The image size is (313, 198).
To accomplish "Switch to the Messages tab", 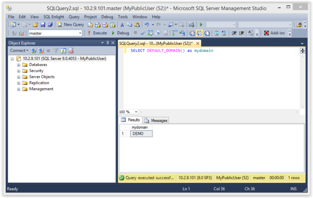I will tap(156, 120).
